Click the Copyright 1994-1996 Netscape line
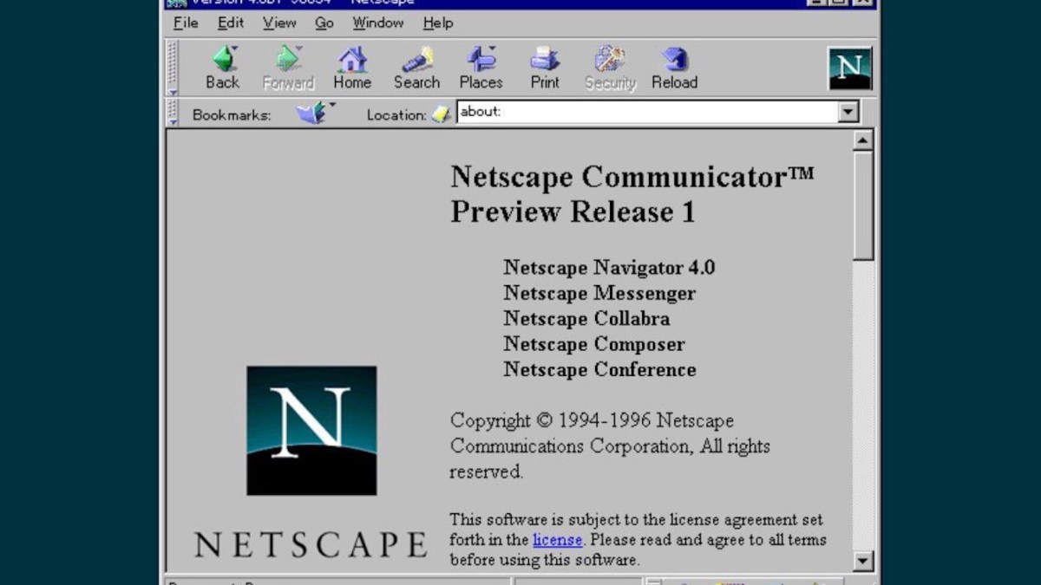The width and height of the screenshot is (1041, 585). [592, 420]
